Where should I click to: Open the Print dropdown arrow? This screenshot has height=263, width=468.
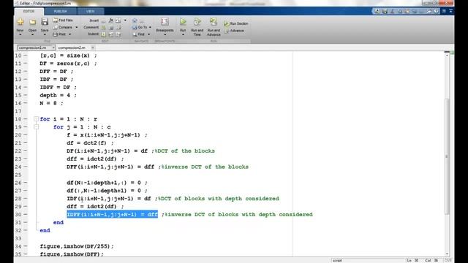point(70,34)
